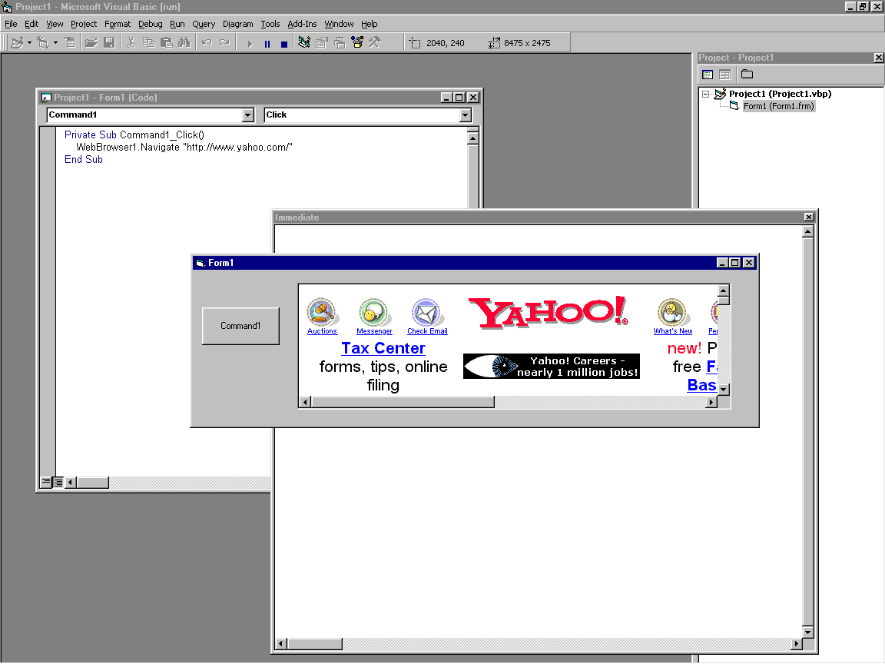Click the Undo arrow icon

(207, 43)
